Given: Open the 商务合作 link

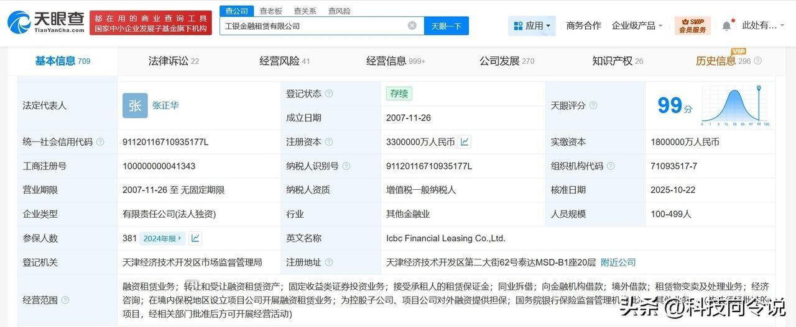Looking at the screenshot, I should pyautogui.click(x=583, y=26).
